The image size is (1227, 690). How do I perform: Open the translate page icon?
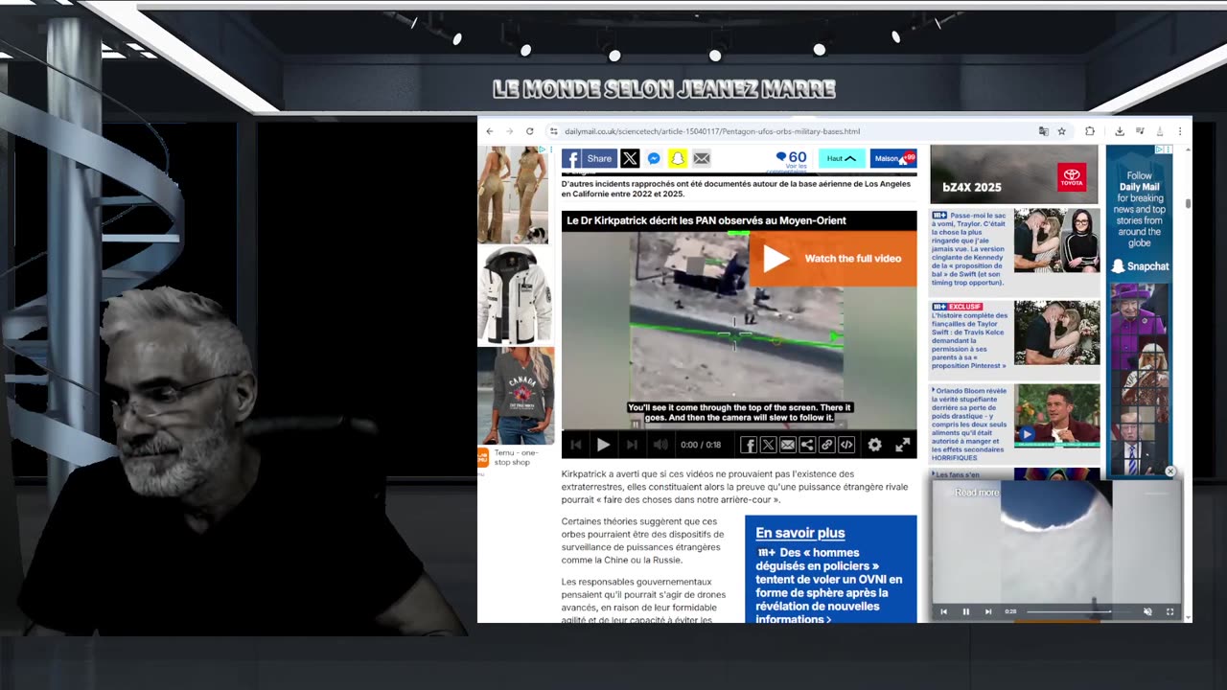(1043, 131)
